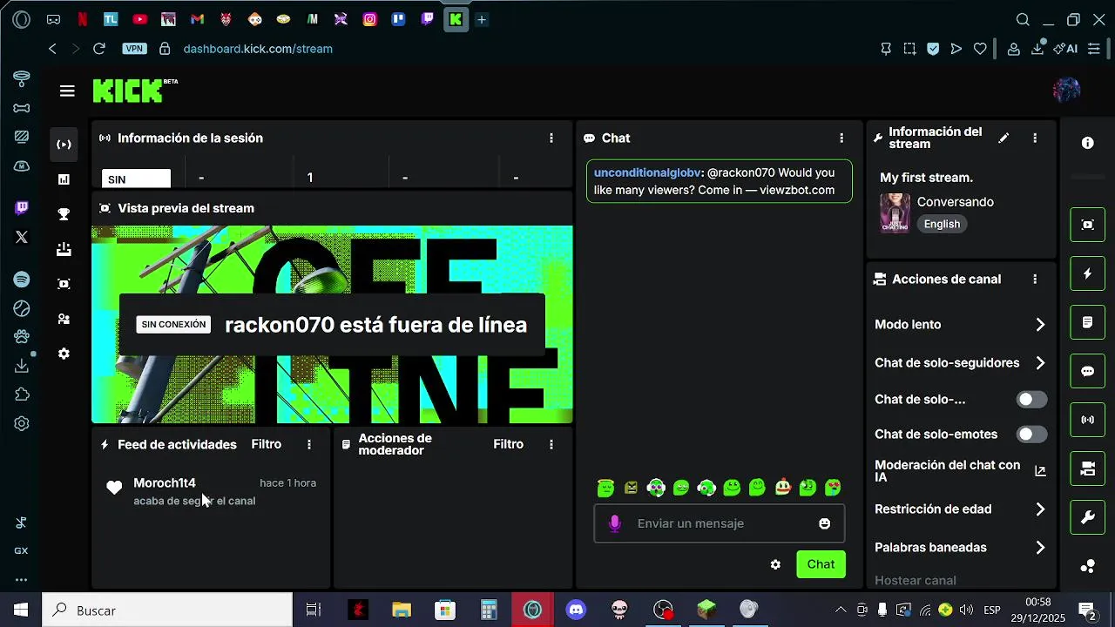The height and width of the screenshot is (627, 1115).
Task: Toggle the Chat de solo-emotes switch
Action: point(1031,435)
